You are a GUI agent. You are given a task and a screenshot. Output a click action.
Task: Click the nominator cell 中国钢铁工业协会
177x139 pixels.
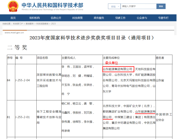point(164,117)
